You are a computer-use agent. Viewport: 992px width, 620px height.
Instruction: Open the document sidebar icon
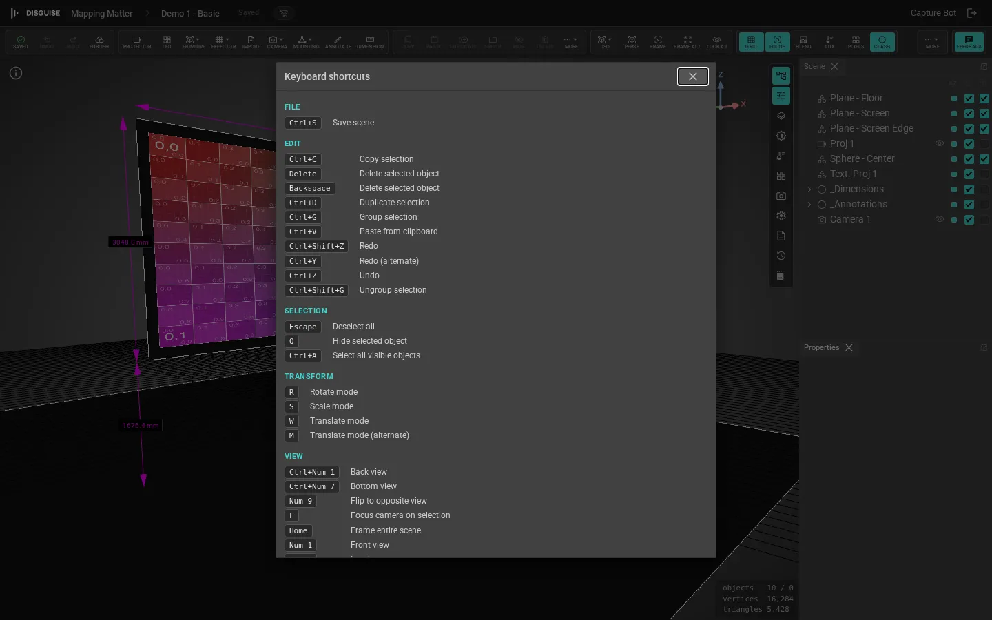pyautogui.click(x=781, y=236)
